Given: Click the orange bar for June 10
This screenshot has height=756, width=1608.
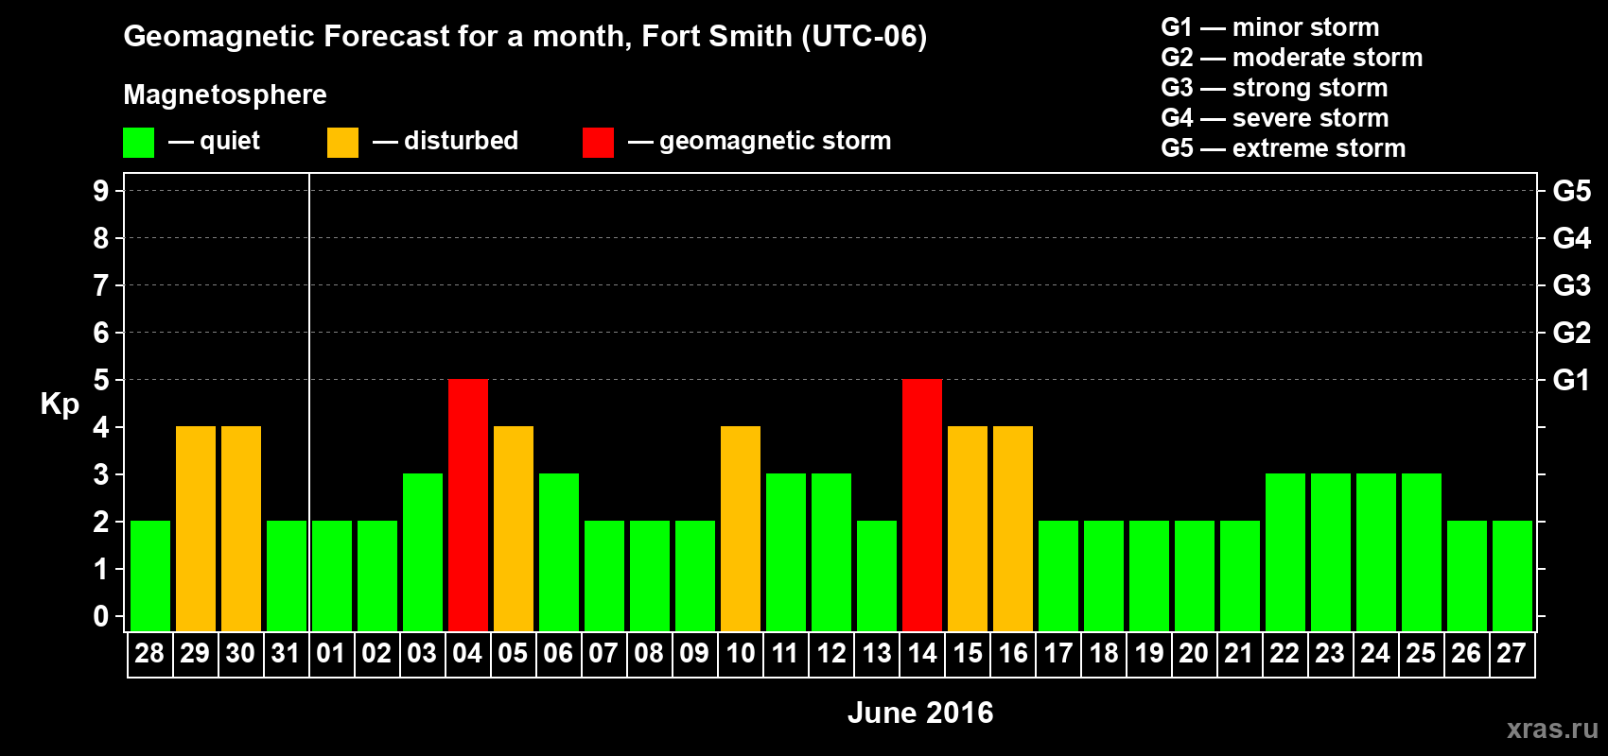Looking at the screenshot, I should [x=741, y=528].
